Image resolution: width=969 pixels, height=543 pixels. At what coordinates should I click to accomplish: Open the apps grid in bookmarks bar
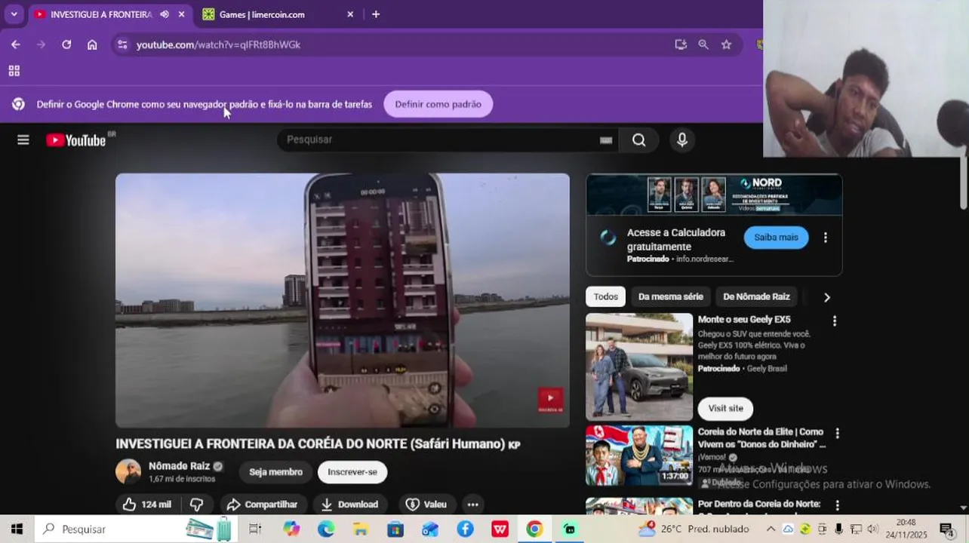14,71
